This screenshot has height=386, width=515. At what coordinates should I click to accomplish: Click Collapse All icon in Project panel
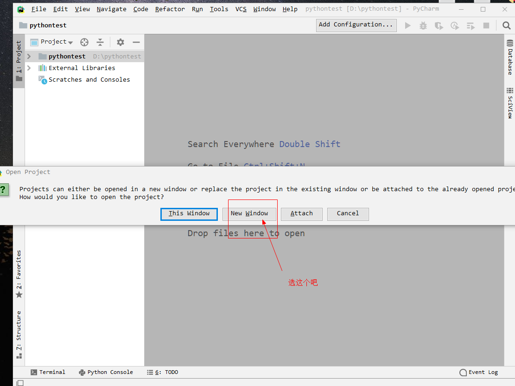pos(100,42)
